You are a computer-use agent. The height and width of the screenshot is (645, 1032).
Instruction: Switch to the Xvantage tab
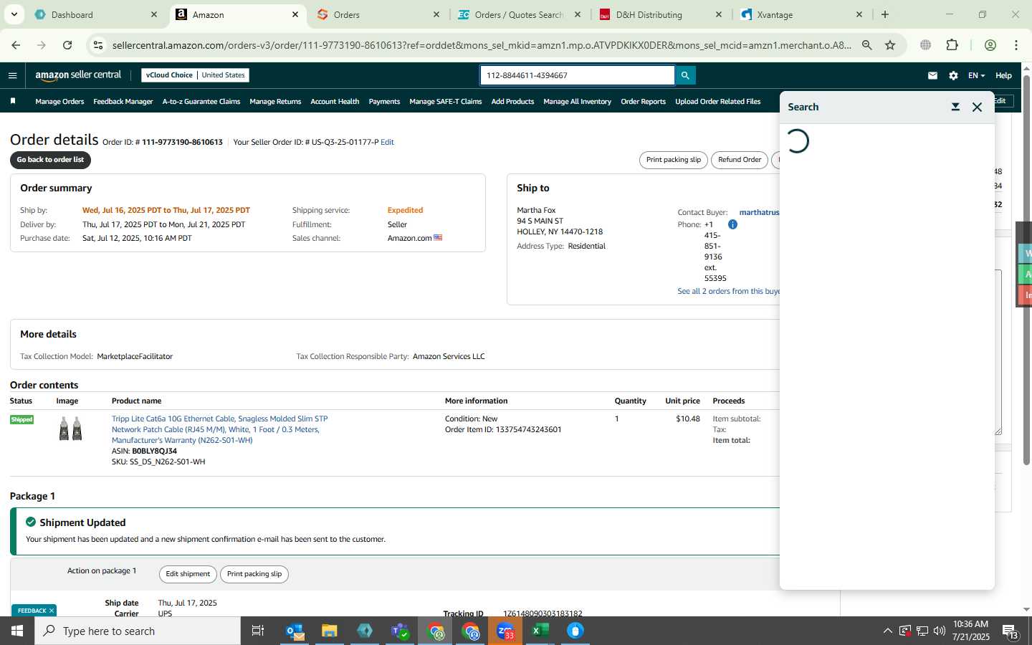click(x=801, y=14)
